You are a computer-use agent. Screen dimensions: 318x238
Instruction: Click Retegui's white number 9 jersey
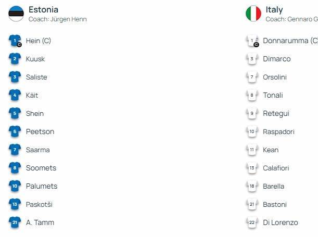[x=252, y=113]
